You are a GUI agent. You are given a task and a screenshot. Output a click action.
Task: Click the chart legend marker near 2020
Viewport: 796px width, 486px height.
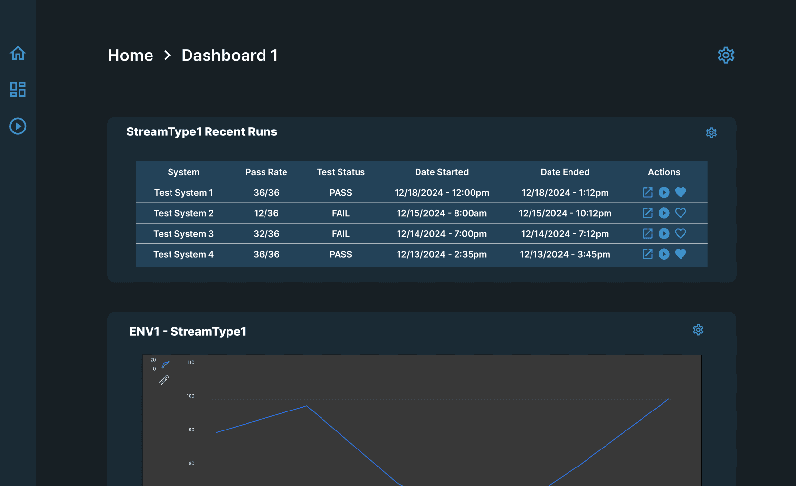(166, 364)
